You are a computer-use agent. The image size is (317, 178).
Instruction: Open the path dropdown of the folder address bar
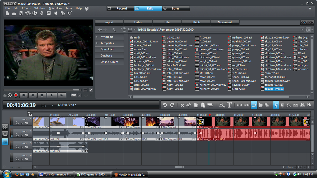[x=302, y=30]
